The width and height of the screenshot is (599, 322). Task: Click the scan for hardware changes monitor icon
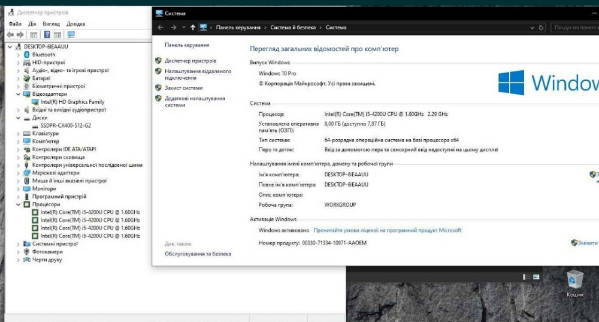pos(71,35)
